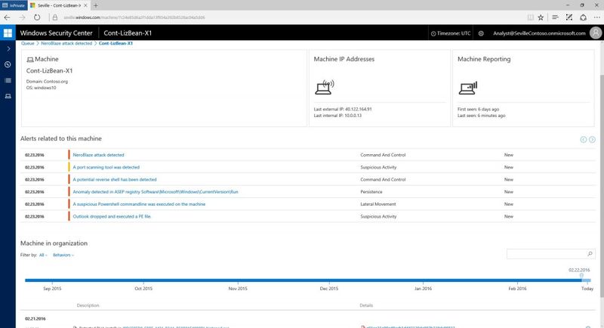Click the machine name Cont-LizBean-X1 in Machine card
This screenshot has width=604, height=328.
click(49, 70)
